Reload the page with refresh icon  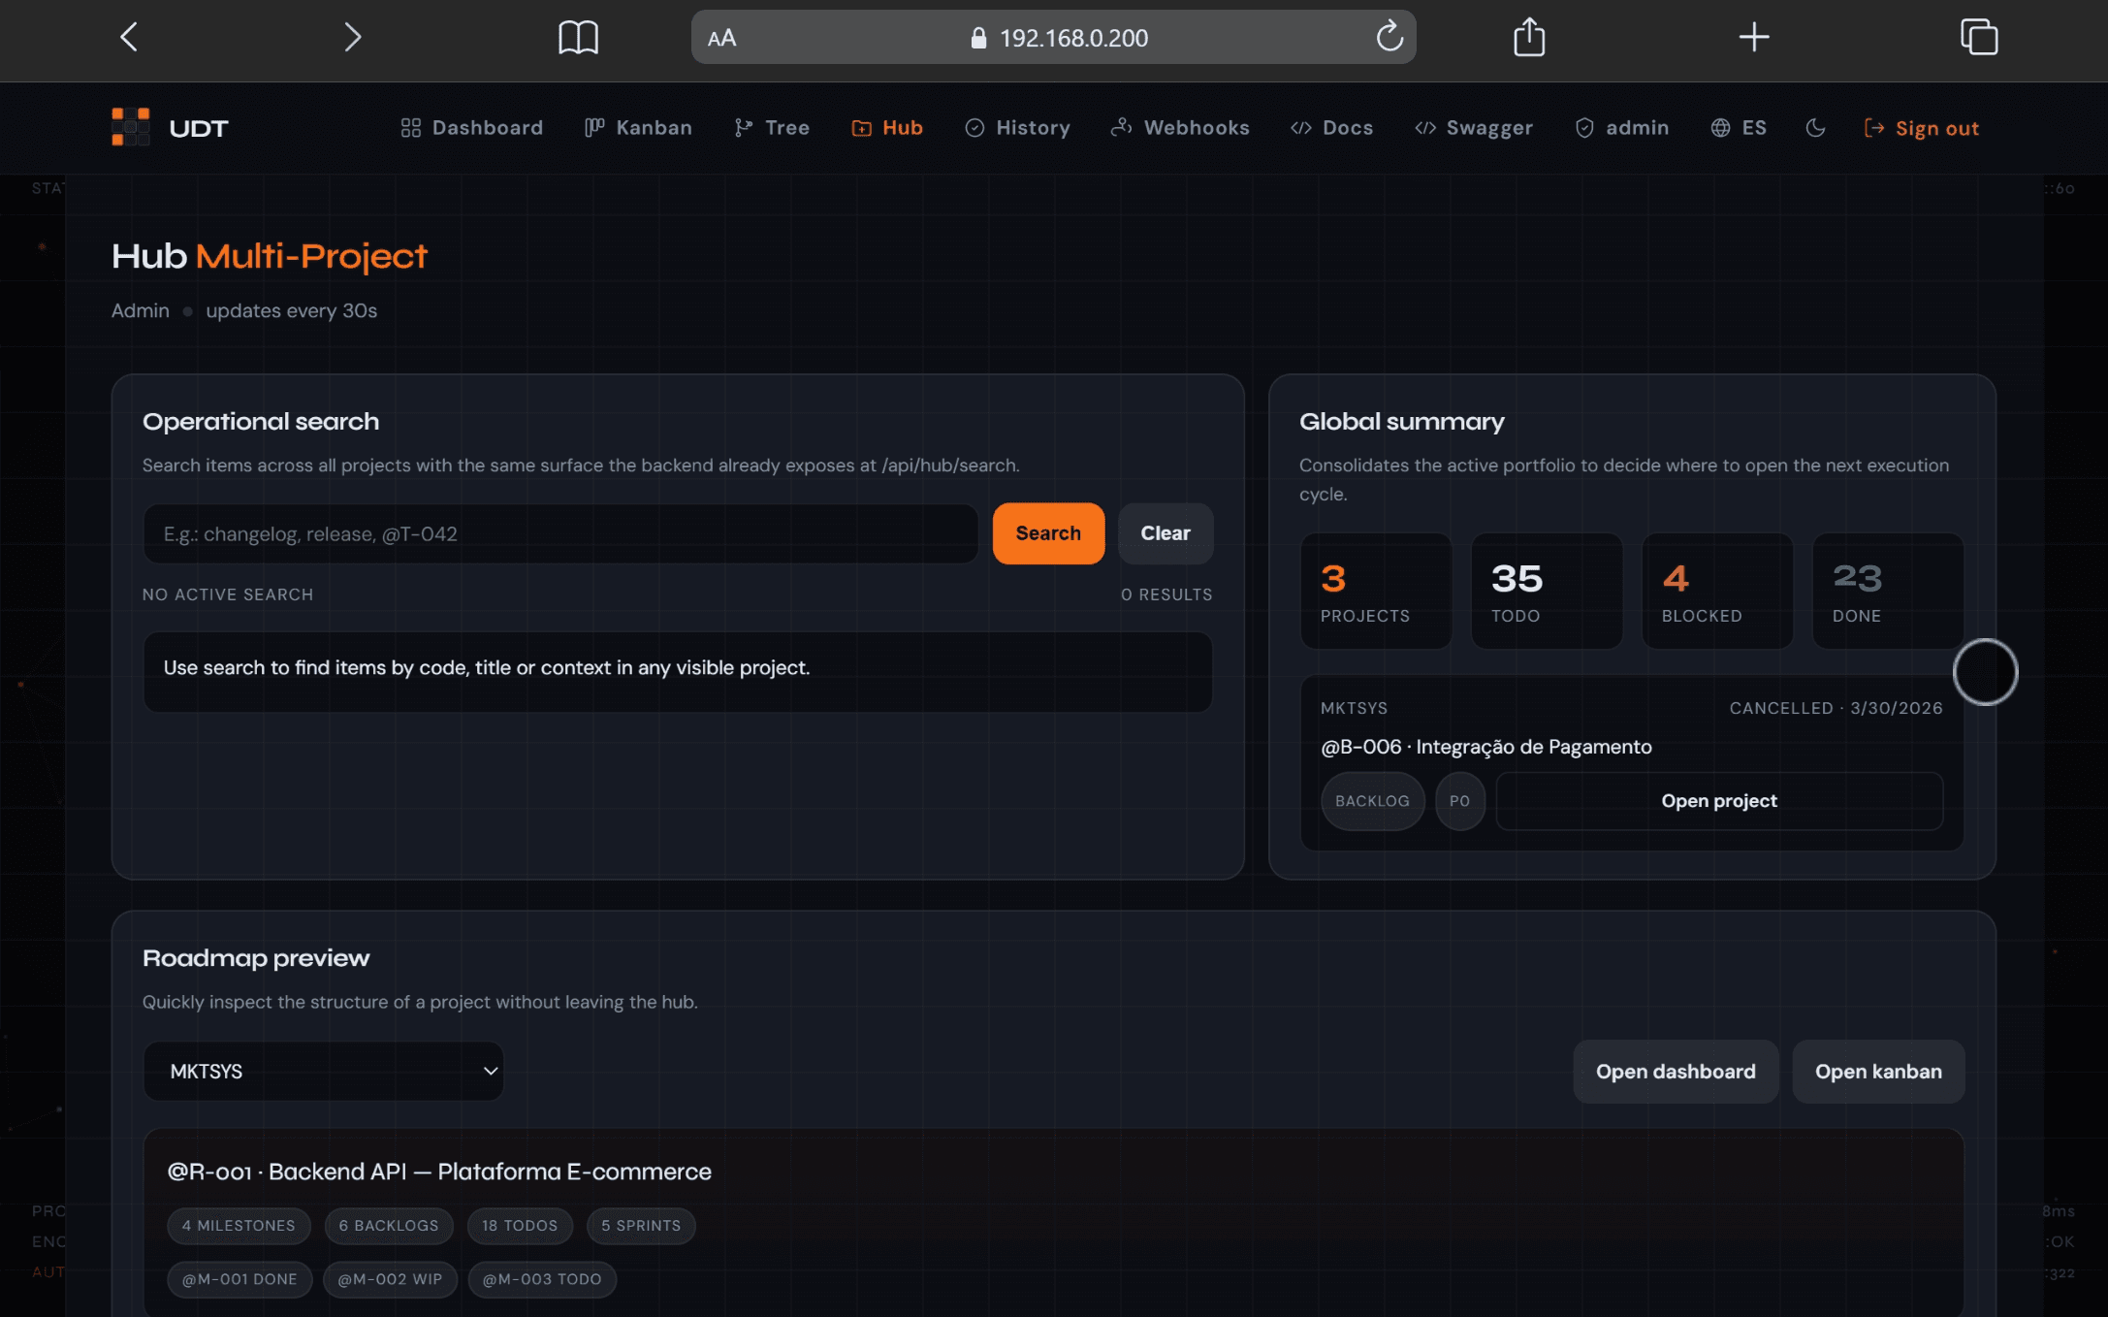pyautogui.click(x=1389, y=38)
